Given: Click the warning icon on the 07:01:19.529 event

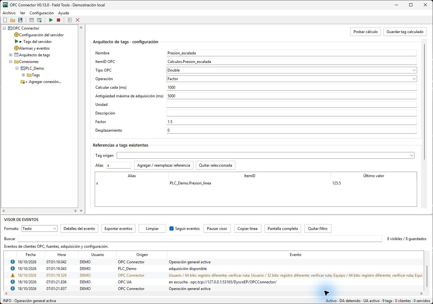Looking at the screenshot, I should click(x=13, y=275).
